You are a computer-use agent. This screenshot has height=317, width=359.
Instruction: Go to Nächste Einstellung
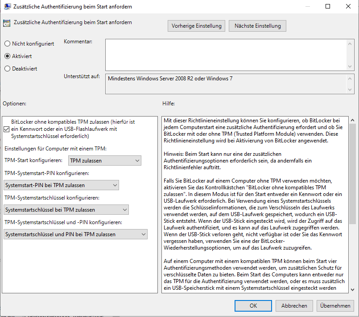click(258, 26)
